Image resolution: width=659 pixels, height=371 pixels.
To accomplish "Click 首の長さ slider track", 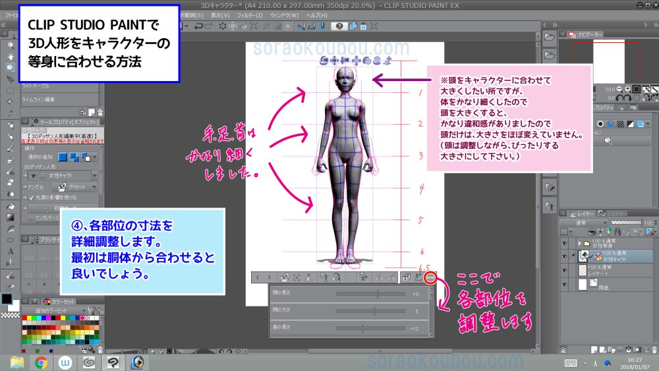I will (370, 328).
